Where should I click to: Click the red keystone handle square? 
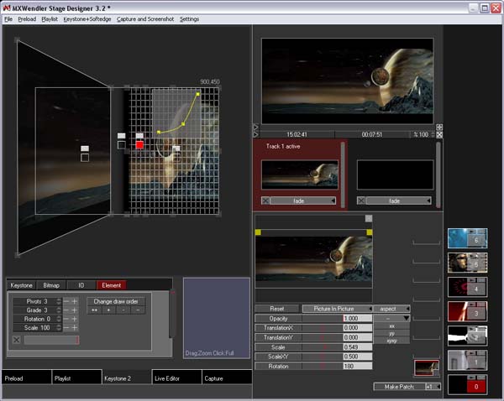[139, 145]
